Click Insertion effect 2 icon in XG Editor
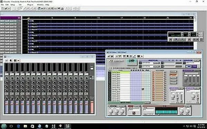Viewport: 207px width, 129px height. (x=140, y=66)
